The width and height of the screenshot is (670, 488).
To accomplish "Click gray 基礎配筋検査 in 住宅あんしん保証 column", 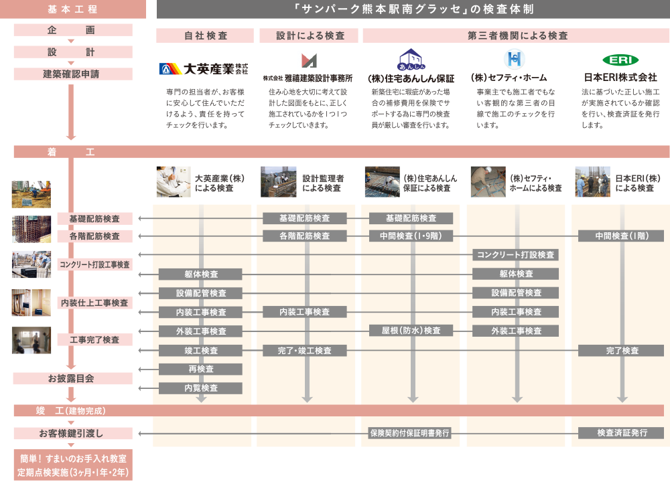I will click(x=411, y=218).
